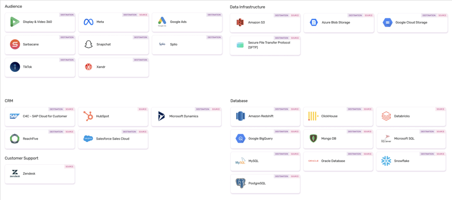Click the Azure Blob Storage hexagon icon
Viewport: 452px width, 200px height.
[314, 22]
